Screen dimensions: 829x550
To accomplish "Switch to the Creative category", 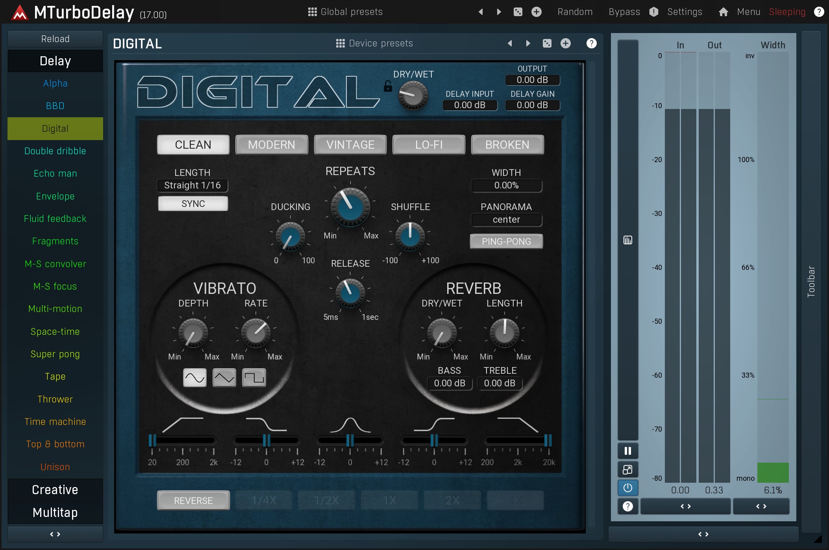I will pos(55,490).
